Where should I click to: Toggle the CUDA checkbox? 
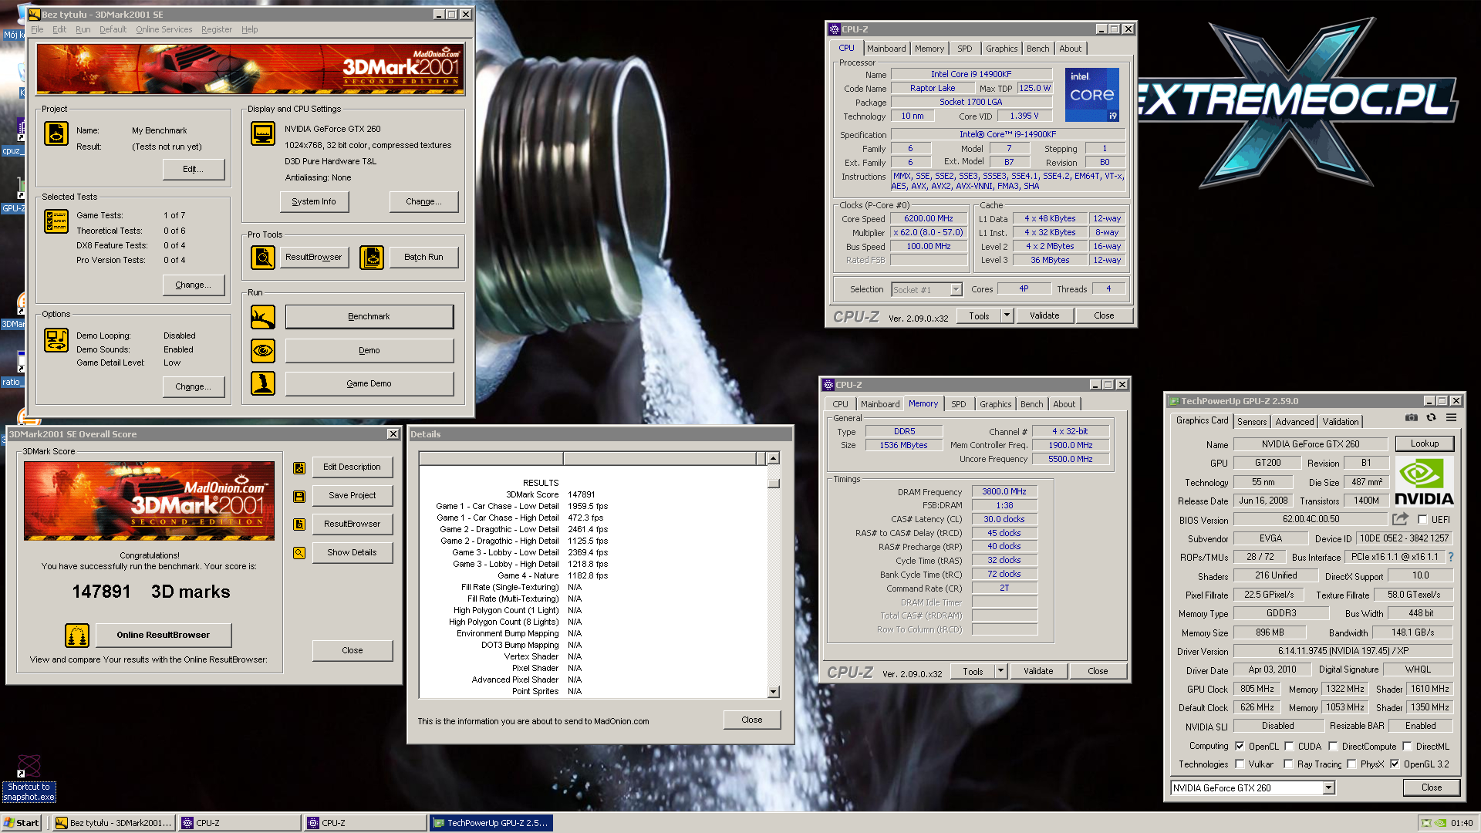(1289, 747)
